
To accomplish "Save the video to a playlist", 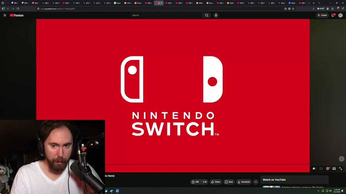I will (x=229, y=182).
